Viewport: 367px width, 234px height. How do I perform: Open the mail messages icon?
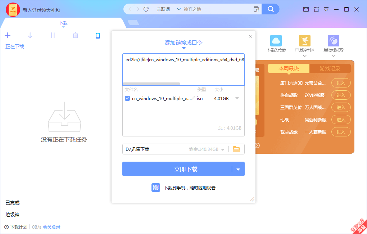306,9
